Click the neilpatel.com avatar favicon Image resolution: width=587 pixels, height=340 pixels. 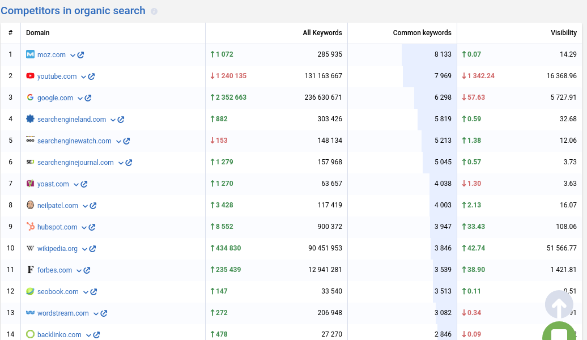31,205
